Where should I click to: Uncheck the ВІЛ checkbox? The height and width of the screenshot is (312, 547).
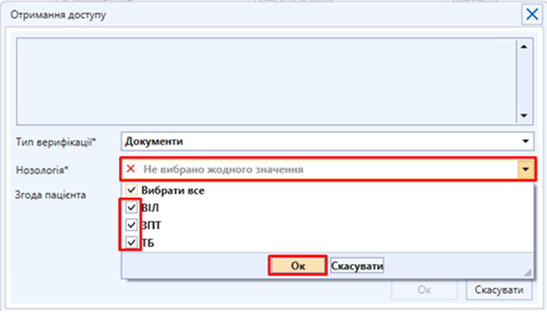(x=131, y=208)
